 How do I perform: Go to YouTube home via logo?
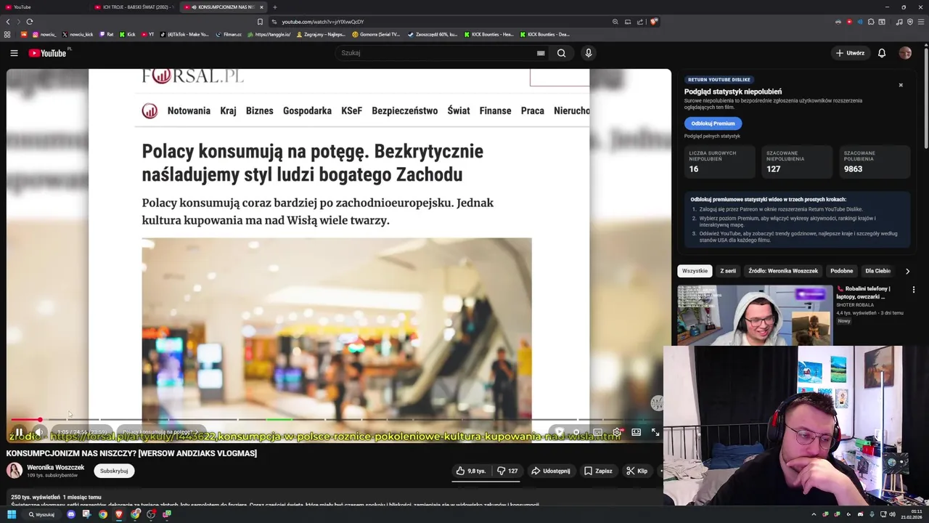48,53
